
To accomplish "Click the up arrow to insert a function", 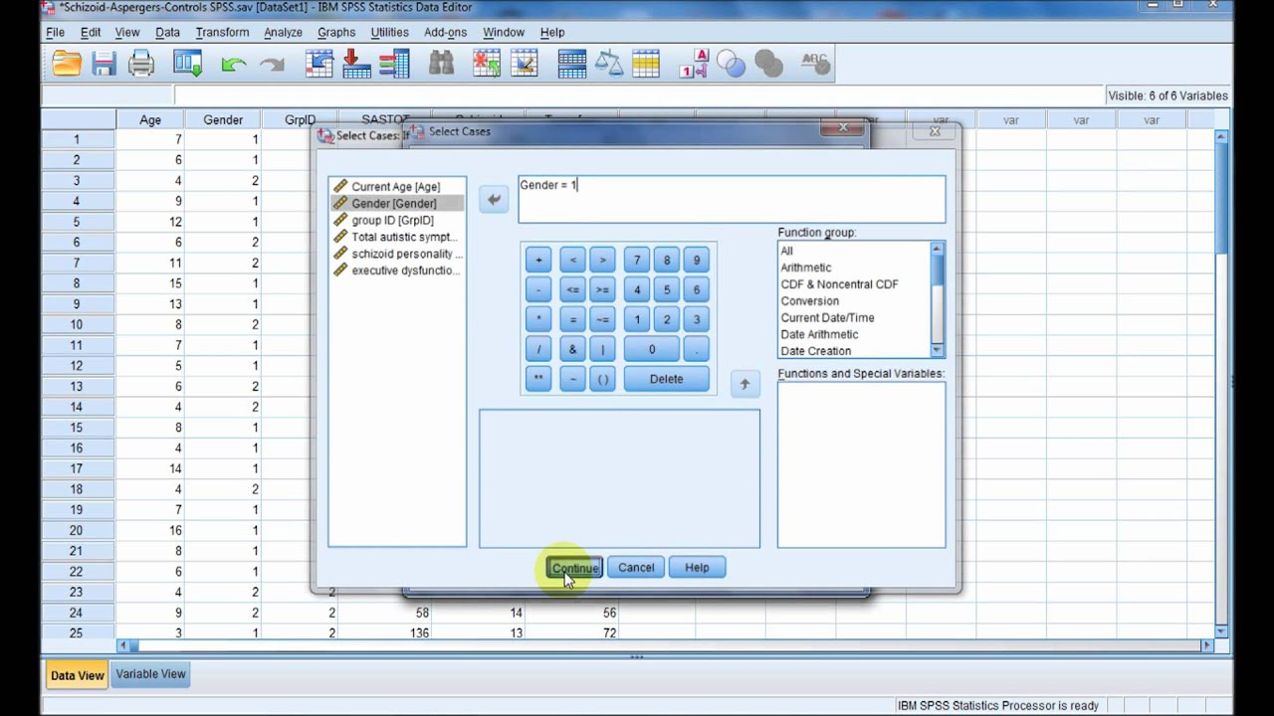I will [x=744, y=384].
